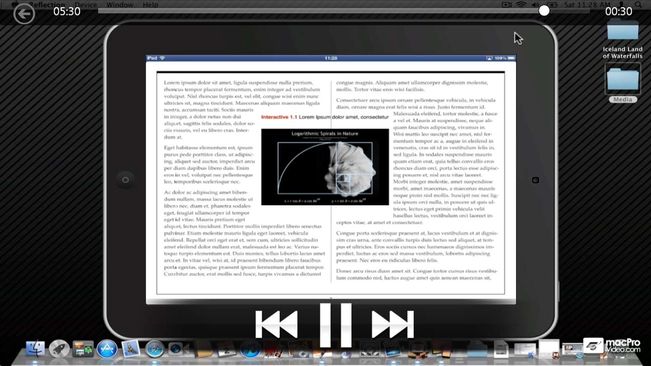
Task: Open the Iceland Land of Waterfalls folder
Action: [623, 38]
